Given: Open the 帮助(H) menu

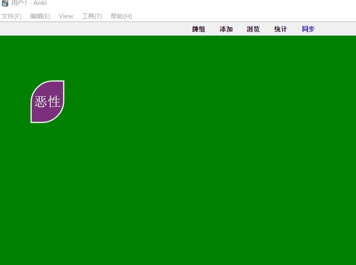Looking at the screenshot, I should tap(121, 16).
